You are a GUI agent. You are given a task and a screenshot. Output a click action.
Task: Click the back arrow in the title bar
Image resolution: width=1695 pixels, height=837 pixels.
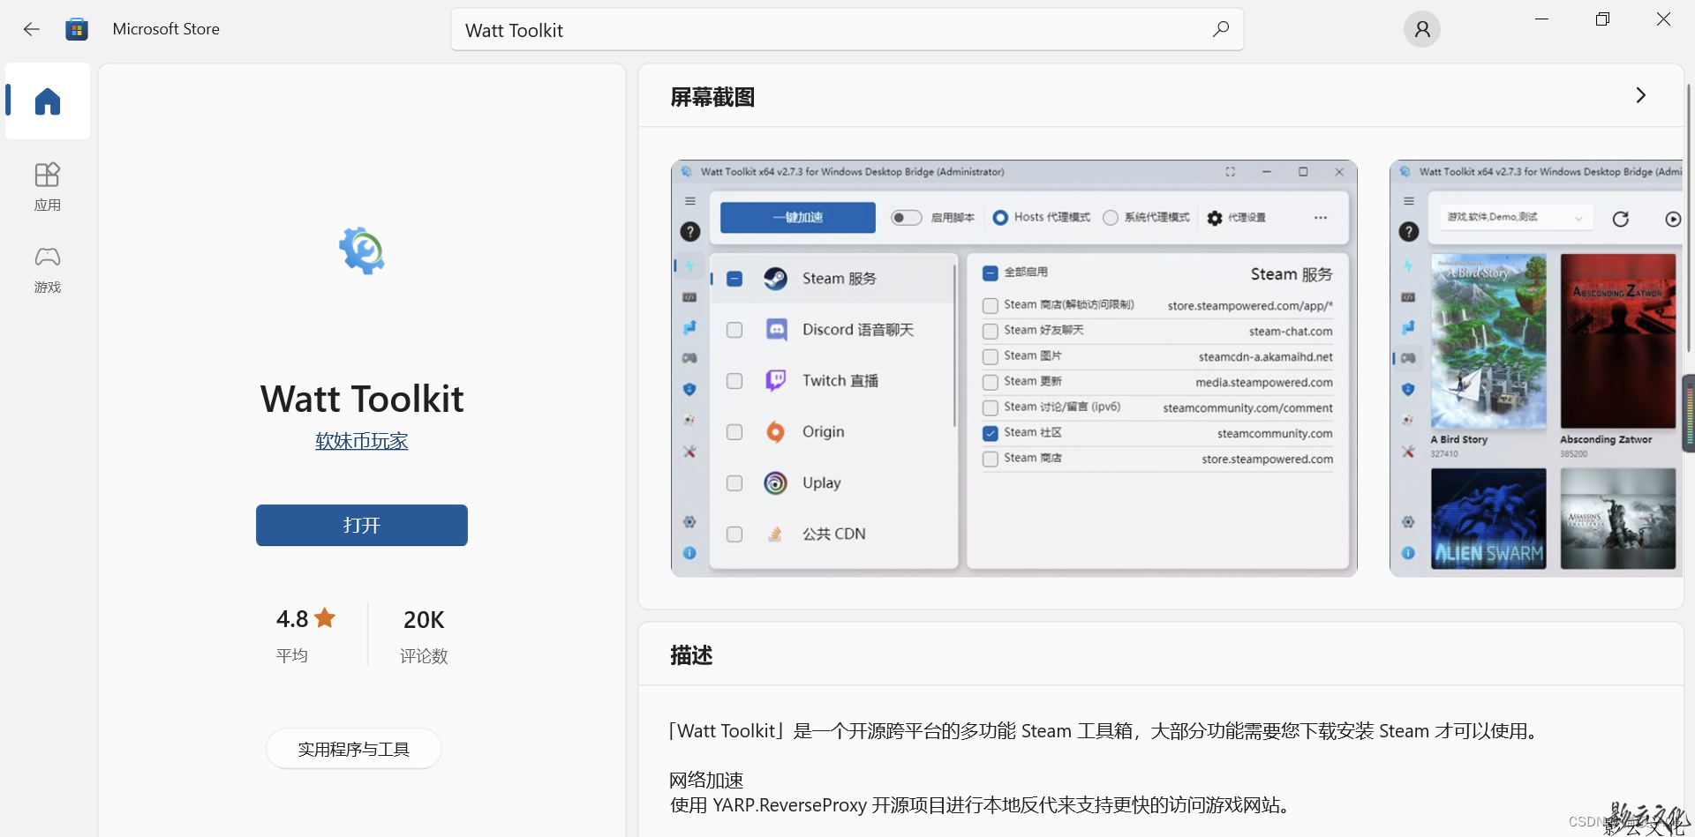coord(32,29)
